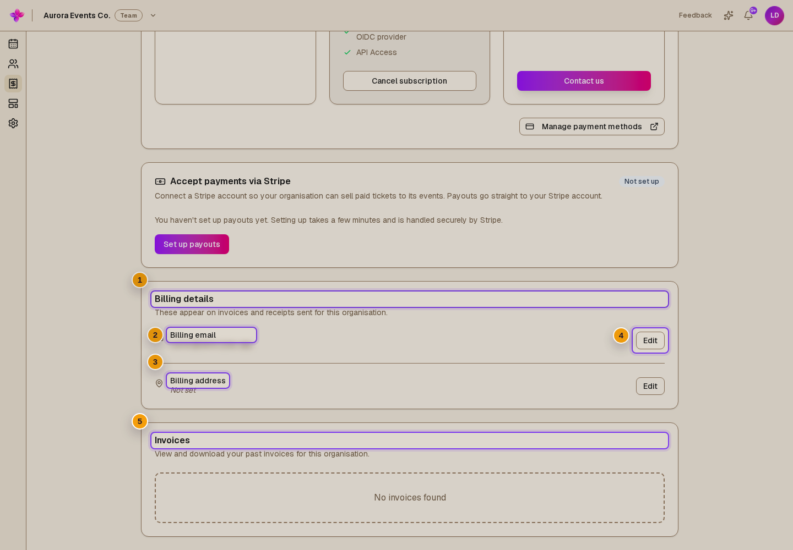Click the 'No invoices found' message
This screenshot has height=550, width=793.
coord(410,498)
